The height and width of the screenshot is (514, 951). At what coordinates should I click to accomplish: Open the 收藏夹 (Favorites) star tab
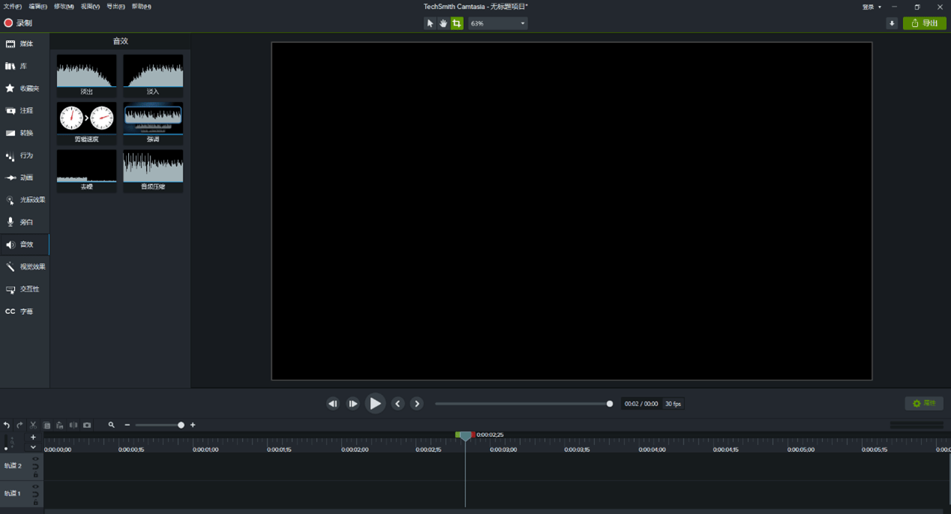[25, 88]
